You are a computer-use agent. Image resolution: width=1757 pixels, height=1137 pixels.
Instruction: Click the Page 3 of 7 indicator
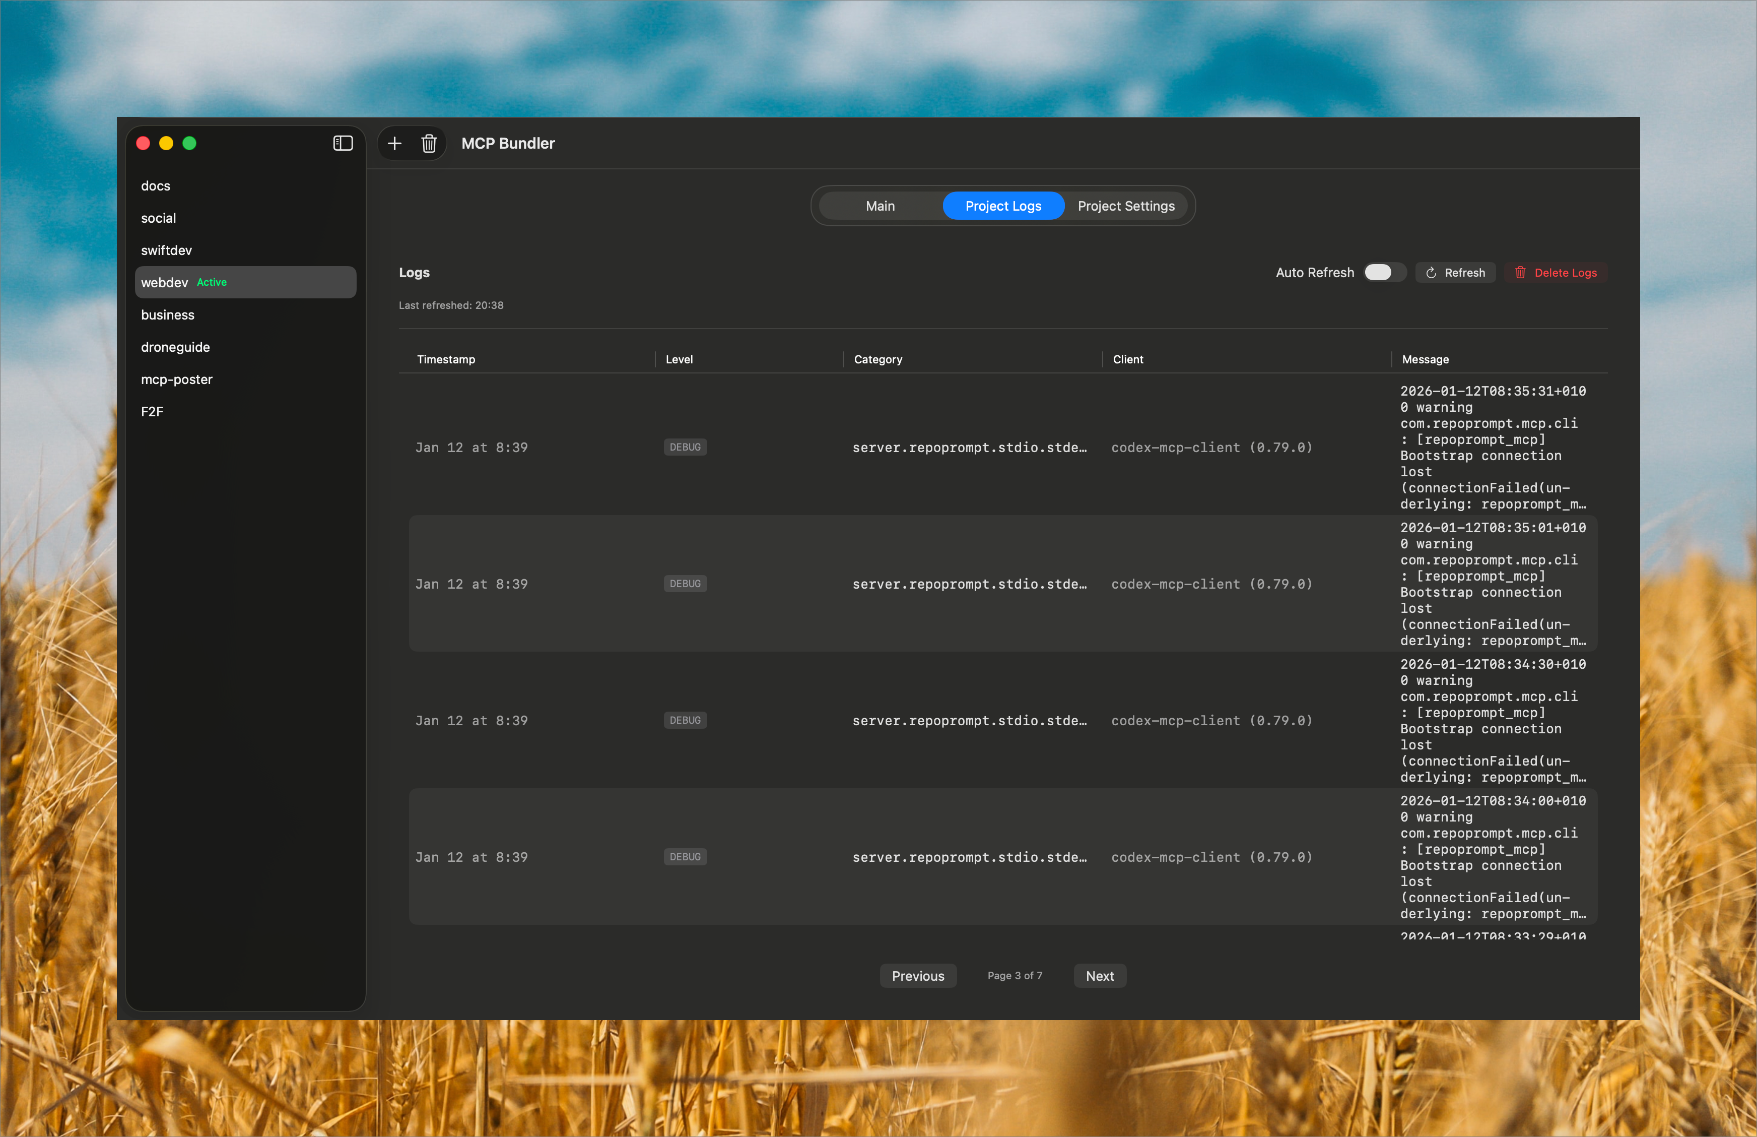tap(1015, 976)
